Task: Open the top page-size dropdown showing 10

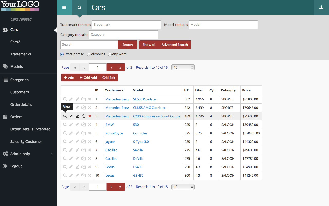Action: pyautogui.click(x=183, y=67)
